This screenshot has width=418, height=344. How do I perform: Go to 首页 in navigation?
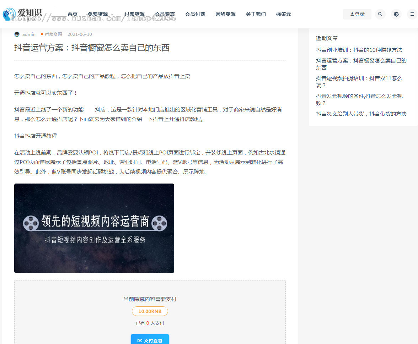click(73, 14)
